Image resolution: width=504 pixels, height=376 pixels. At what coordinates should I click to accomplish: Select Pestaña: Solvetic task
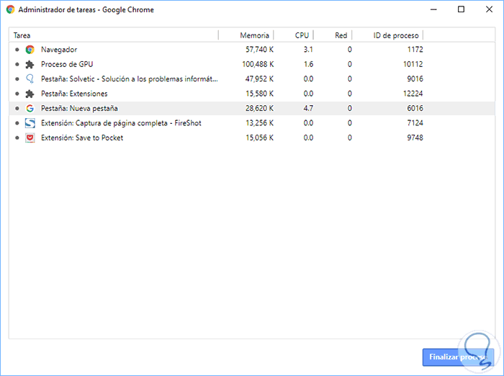pos(252,79)
